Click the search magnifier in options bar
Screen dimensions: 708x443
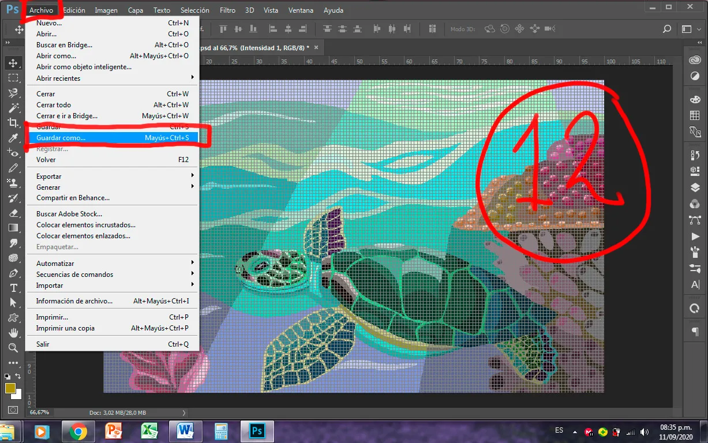(x=667, y=29)
